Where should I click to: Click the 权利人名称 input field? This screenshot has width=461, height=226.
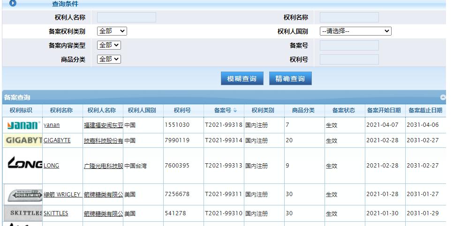tap(127, 17)
